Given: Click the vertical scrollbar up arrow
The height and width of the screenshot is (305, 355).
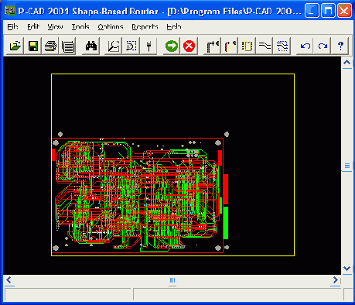Looking at the screenshot, I should click(347, 63).
